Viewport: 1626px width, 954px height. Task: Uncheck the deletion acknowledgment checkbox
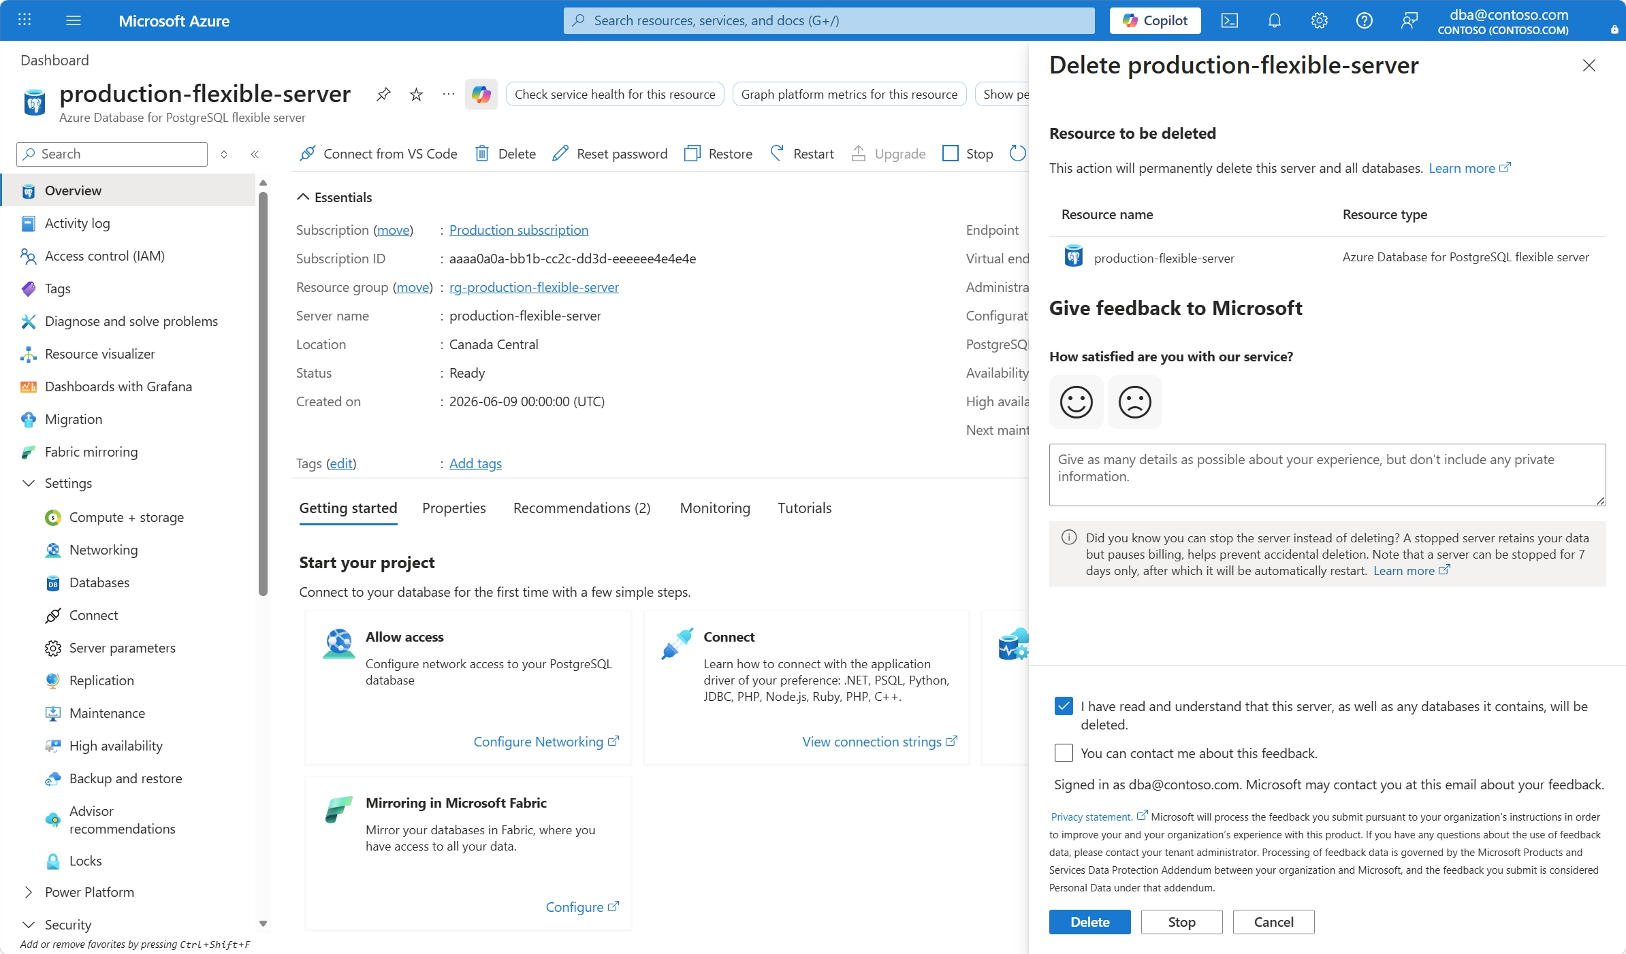[x=1064, y=706]
